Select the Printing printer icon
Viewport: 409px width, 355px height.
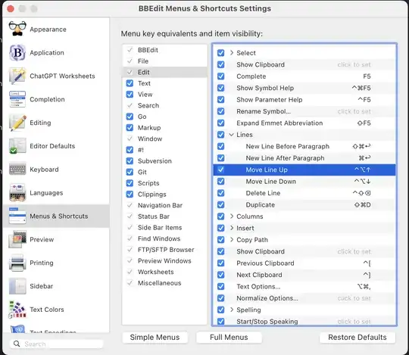[17, 263]
